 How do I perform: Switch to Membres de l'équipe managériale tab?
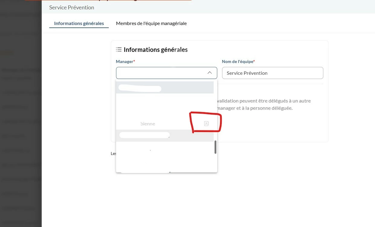pyautogui.click(x=151, y=23)
